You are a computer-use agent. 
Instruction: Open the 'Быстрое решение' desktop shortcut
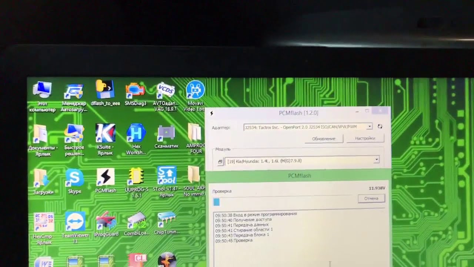click(x=74, y=140)
